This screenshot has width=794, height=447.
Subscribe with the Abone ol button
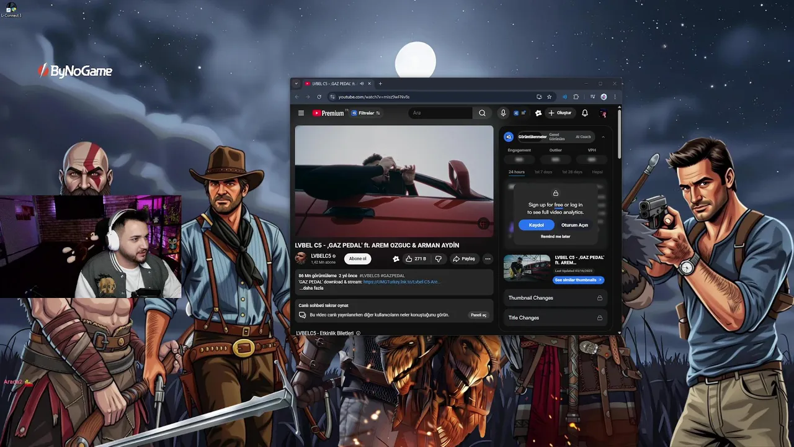coord(358,259)
